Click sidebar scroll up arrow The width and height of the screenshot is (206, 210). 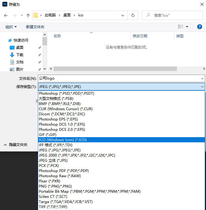[x=45, y=35]
